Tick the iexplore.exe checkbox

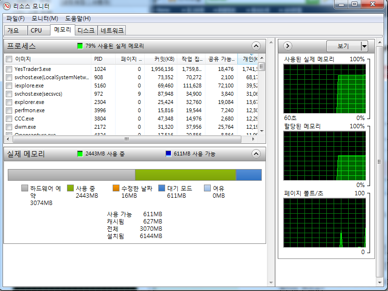pos(9,86)
